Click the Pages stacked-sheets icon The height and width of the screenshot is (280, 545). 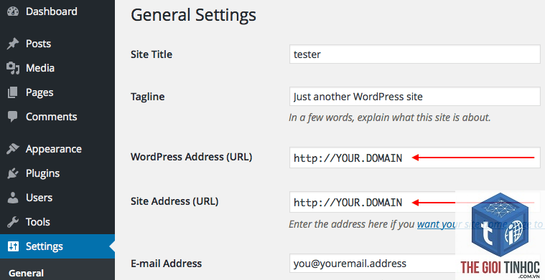(x=13, y=92)
